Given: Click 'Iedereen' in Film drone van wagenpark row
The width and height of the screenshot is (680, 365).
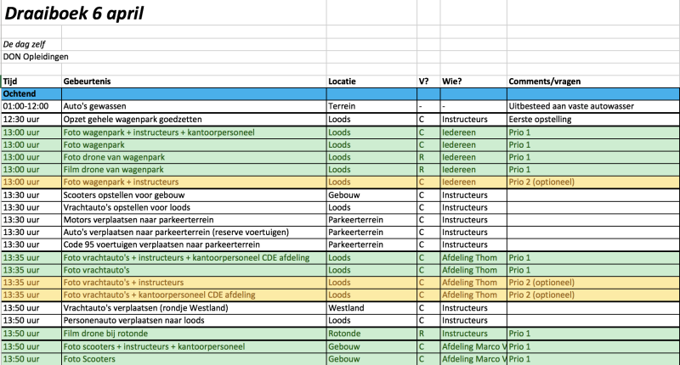Looking at the screenshot, I should [x=473, y=170].
